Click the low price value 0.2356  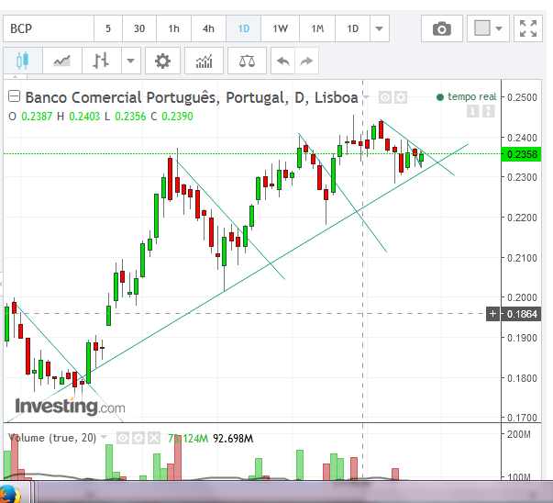coord(130,117)
